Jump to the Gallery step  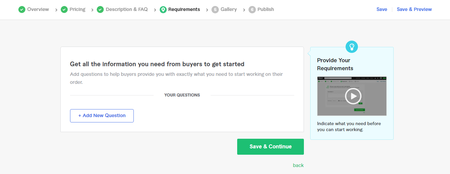[229, 9]
